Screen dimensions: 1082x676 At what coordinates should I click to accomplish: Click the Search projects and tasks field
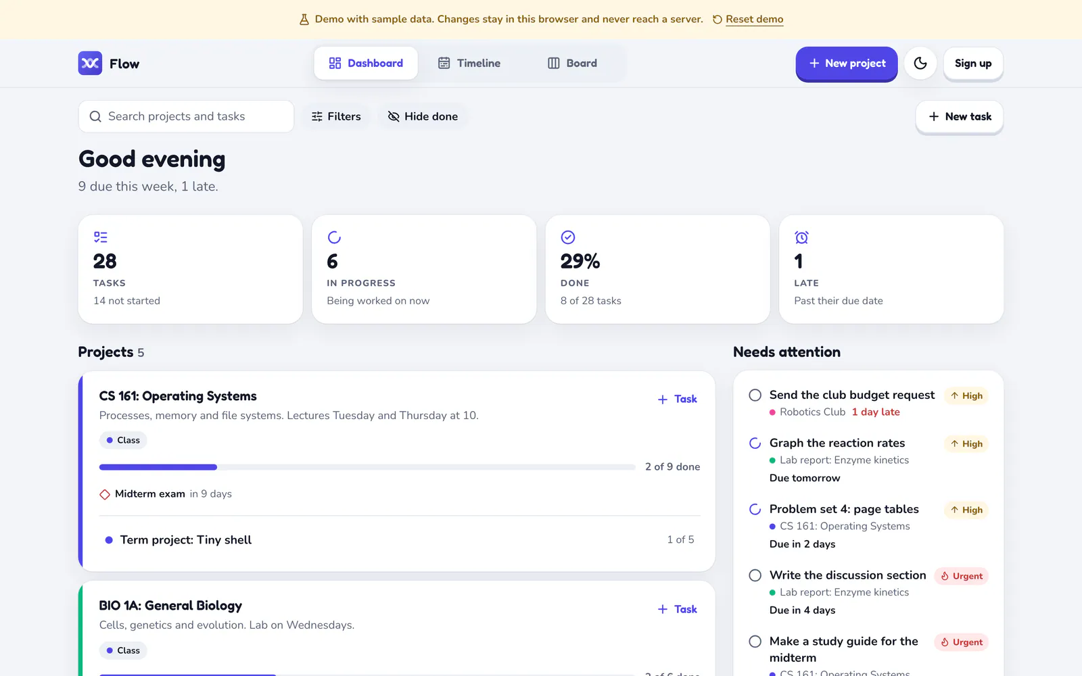point(186,116)
